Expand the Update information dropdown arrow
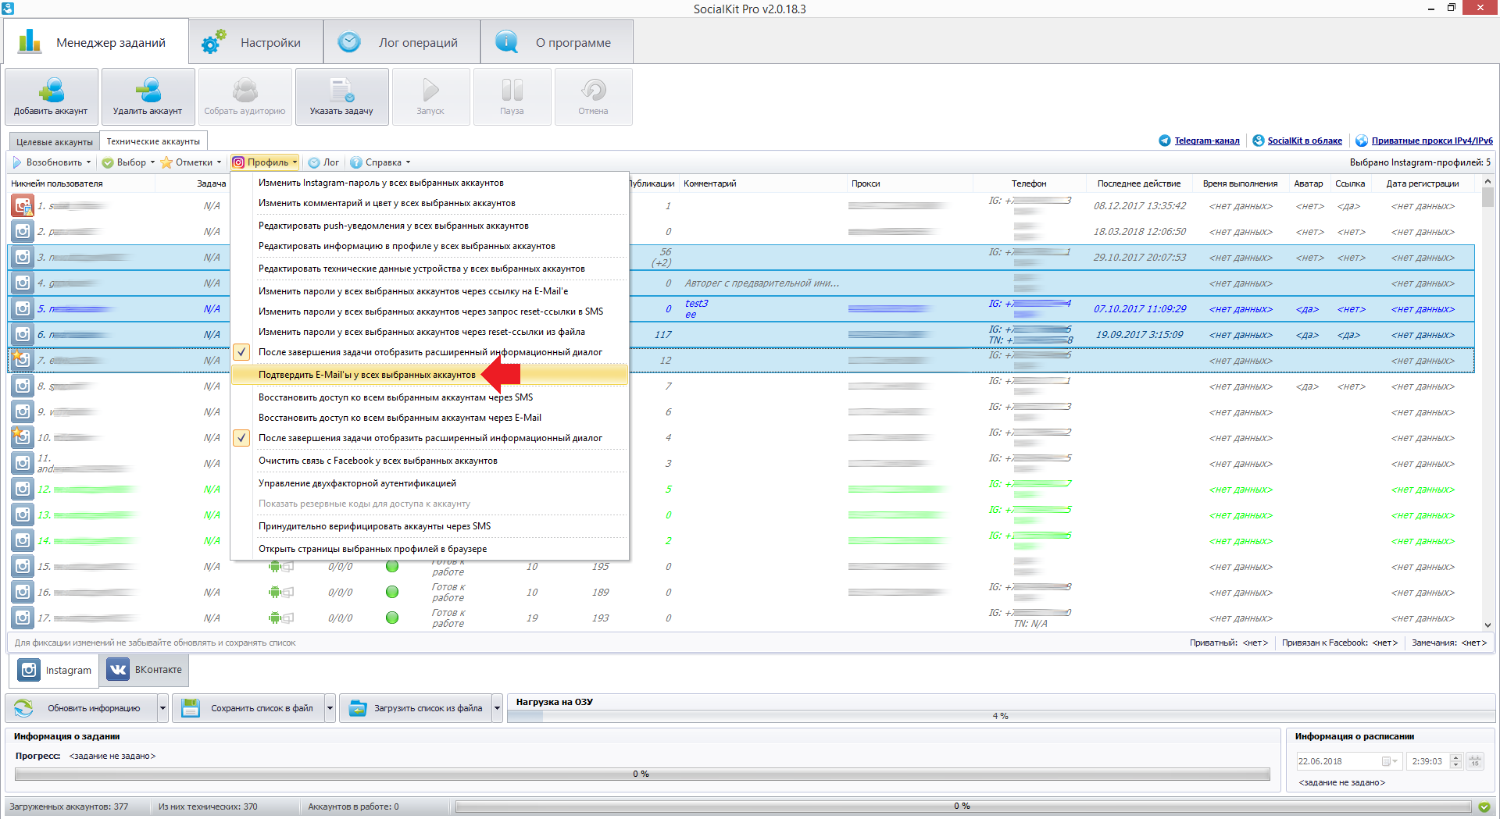This screenshot has width=1500, height=819. click(x=162, y=708)
